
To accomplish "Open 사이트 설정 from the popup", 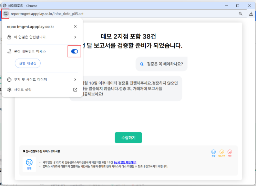I will tap(23, 90).
